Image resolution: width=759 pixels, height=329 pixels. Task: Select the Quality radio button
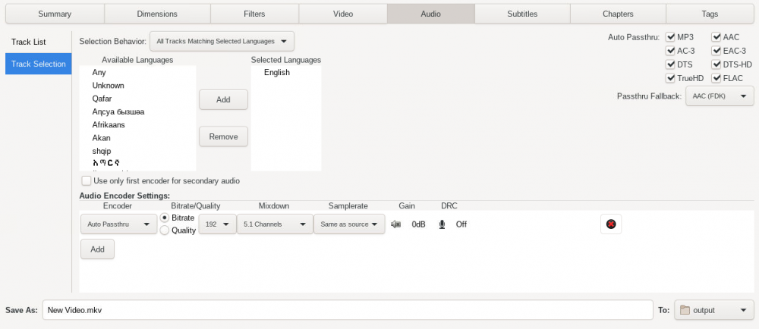pyautogui.click(x=165, y=230)
